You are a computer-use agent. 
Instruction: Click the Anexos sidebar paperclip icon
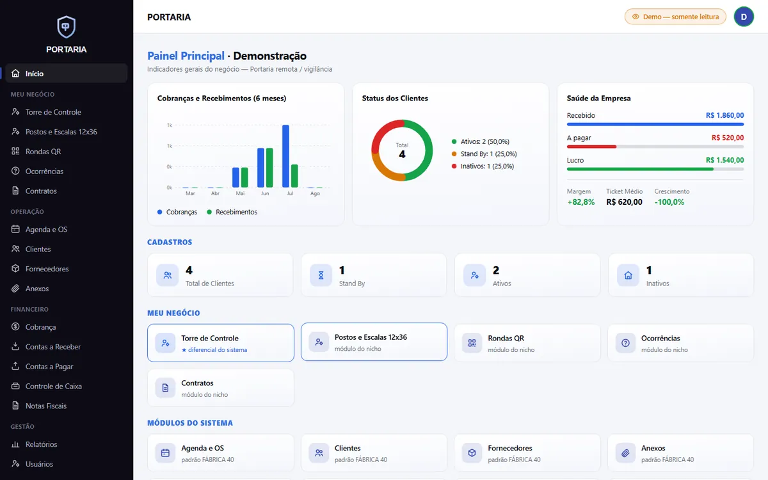[16, 289]
